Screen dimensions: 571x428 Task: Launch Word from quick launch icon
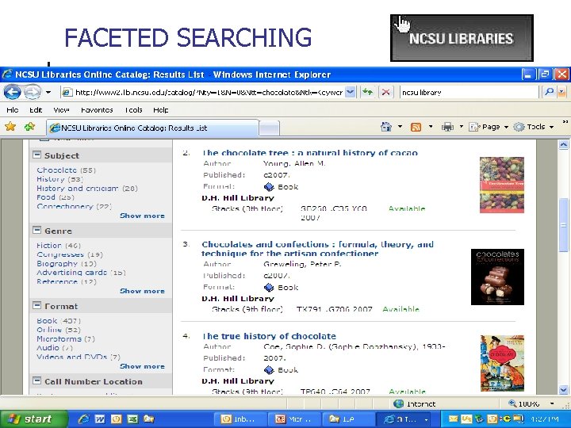coord(100,419)
